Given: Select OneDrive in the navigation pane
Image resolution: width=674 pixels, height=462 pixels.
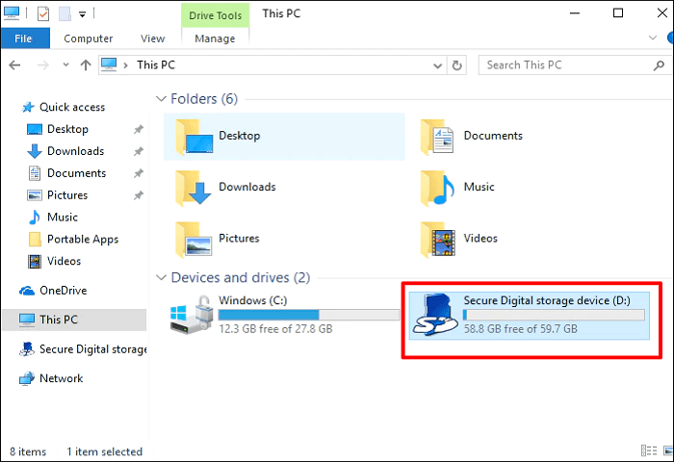Looking at the screenshot, I should point(62,291).
